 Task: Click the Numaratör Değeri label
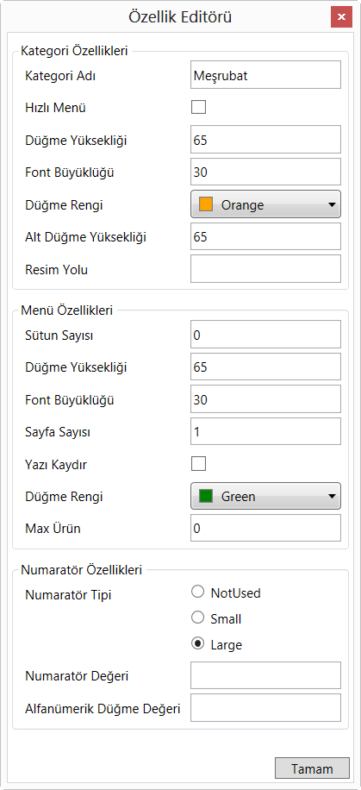77,676
